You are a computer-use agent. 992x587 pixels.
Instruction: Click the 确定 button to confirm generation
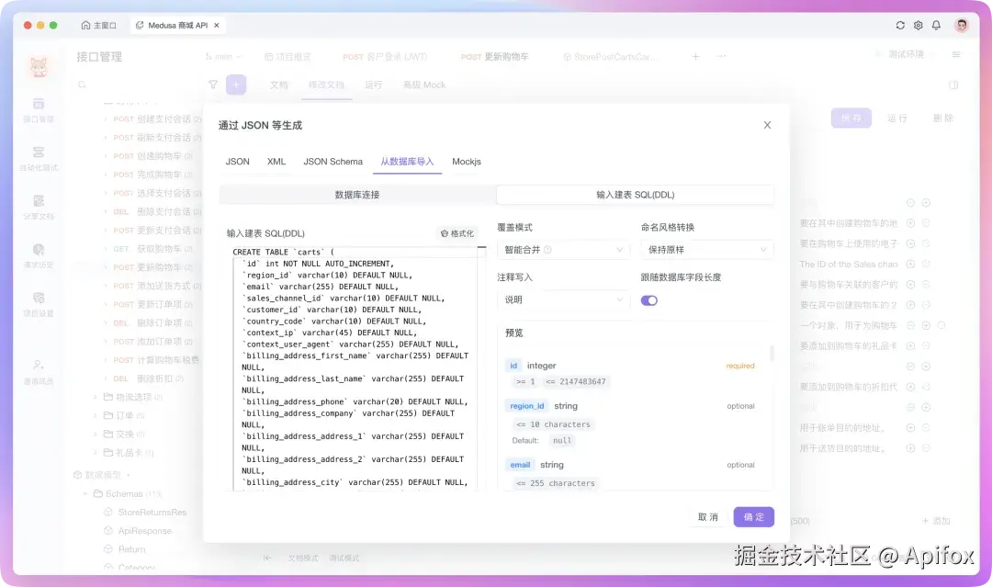pos(753,516)
